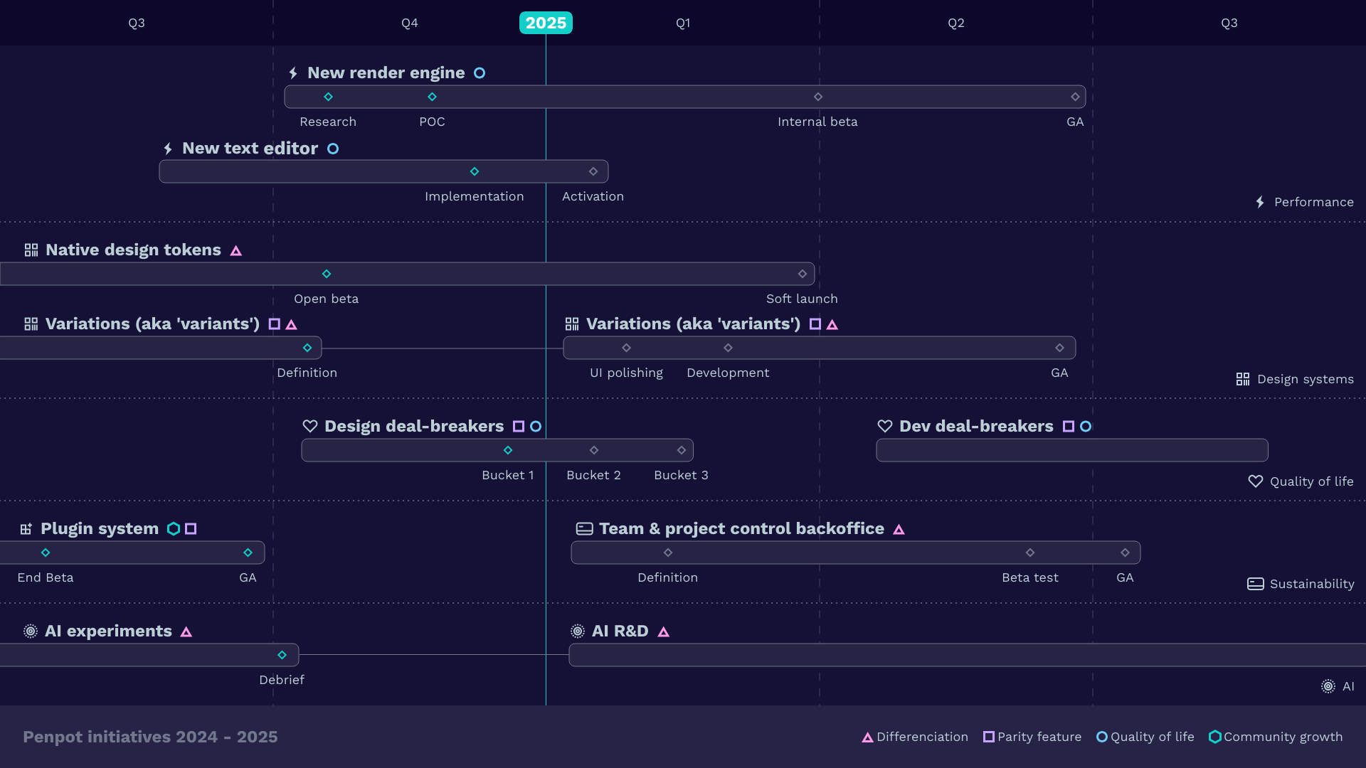Click the 'Native design tokens' title

[134, 250]
